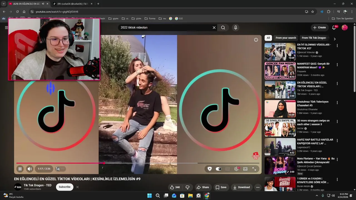Dislike the video
The height and width of the screenshot is (200, 356).
187,187
